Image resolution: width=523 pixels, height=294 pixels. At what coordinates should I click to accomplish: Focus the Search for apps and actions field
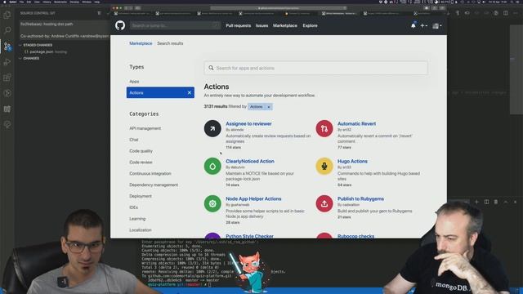click(315, 68)
